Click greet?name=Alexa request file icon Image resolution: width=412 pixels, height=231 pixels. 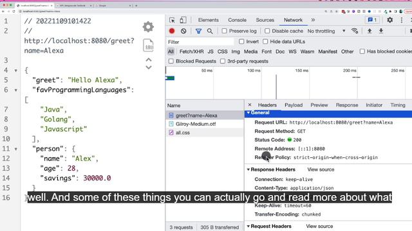coord(171,116)
